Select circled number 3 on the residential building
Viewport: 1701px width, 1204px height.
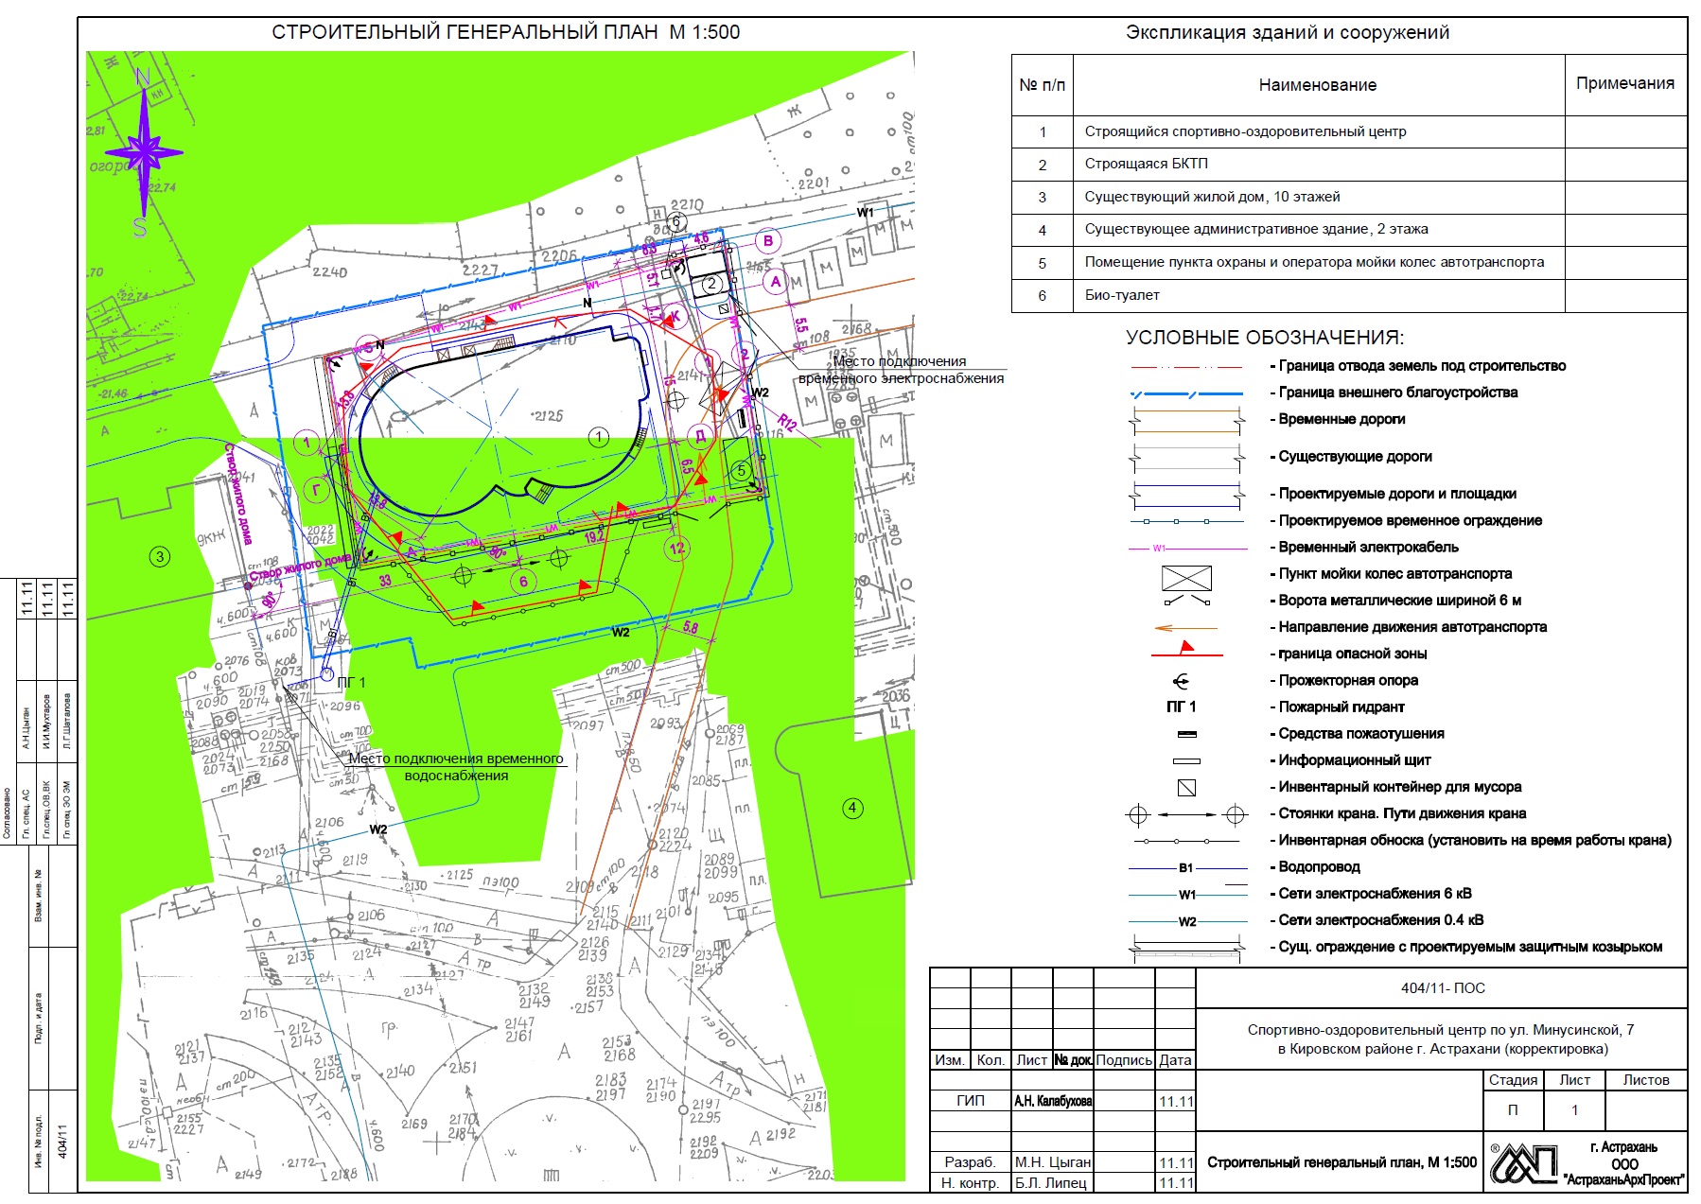[x=160, y=556]
